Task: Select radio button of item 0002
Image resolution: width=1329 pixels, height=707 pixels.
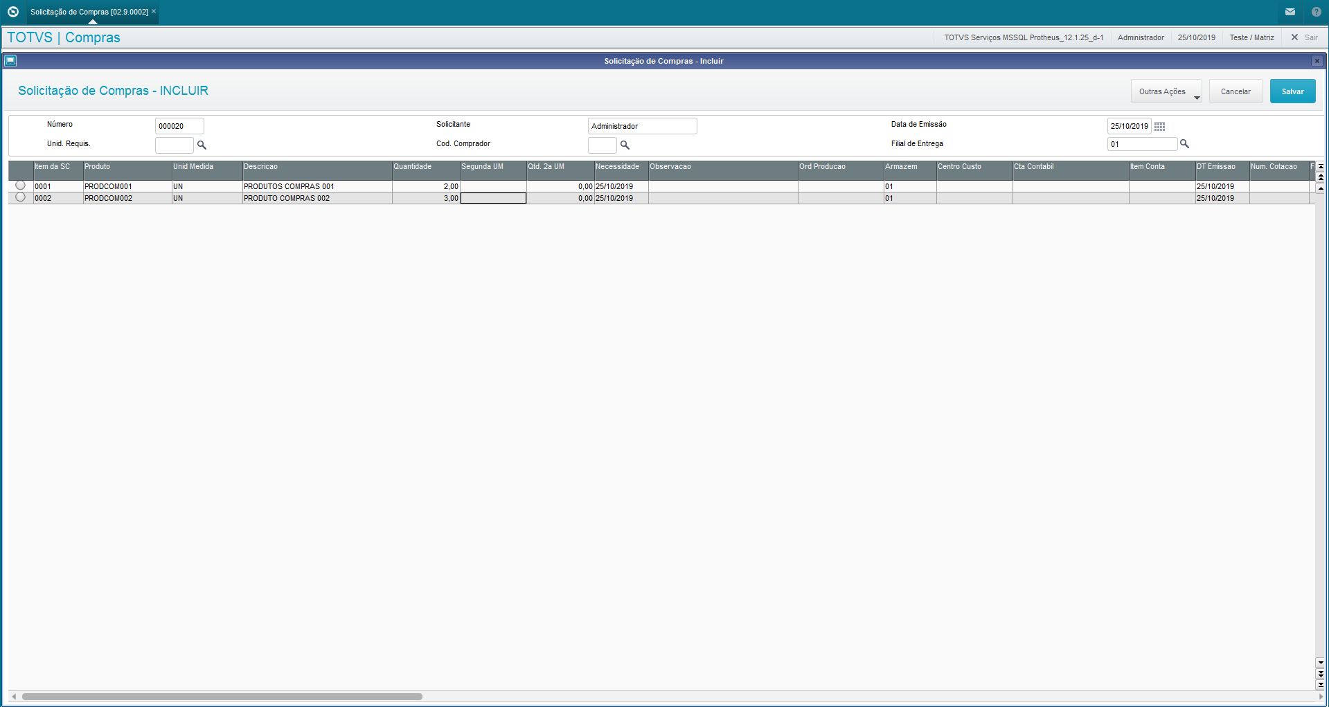Action: pos(20,197)
